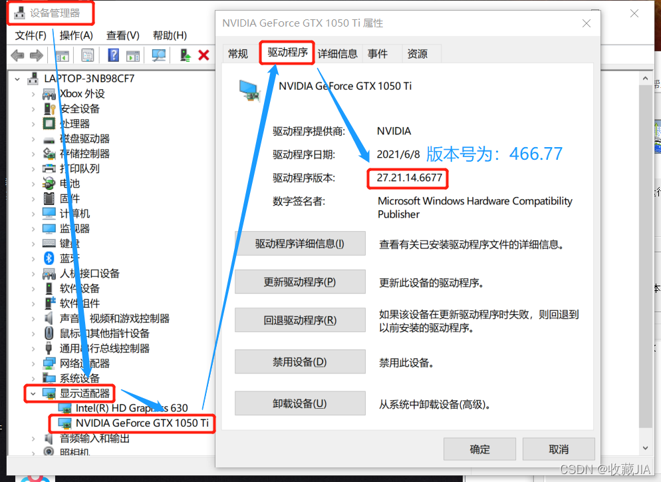
Task: Expand the 监视器 node
Action: tap(33, 229)
